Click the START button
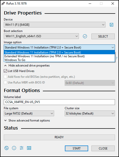The image size is (119, 157). 76,148
